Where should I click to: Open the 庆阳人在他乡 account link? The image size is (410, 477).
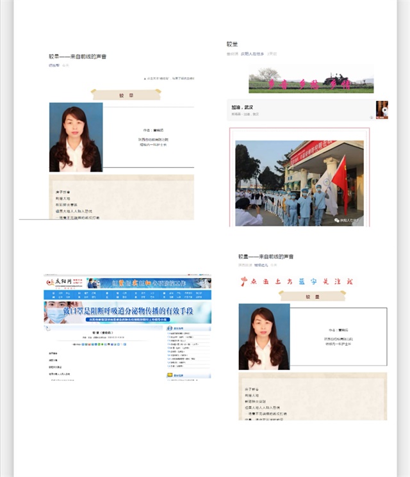coord(252,54)
